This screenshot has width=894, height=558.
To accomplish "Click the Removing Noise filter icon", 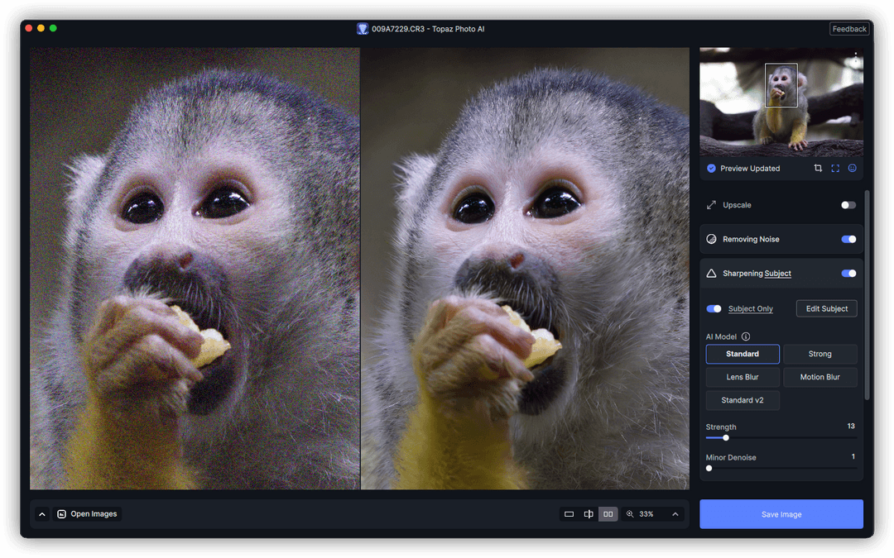I will pos(712,239).
